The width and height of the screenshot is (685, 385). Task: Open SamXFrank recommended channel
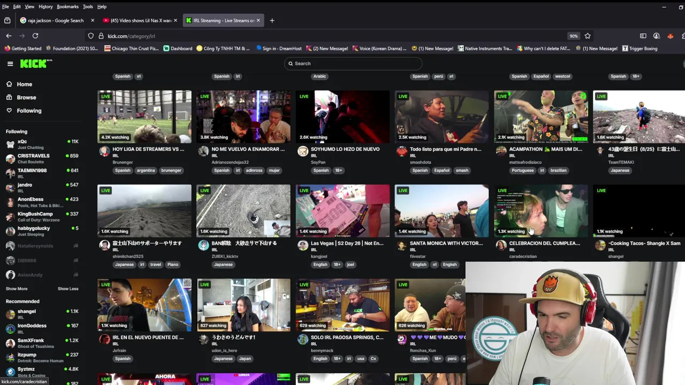42,342
